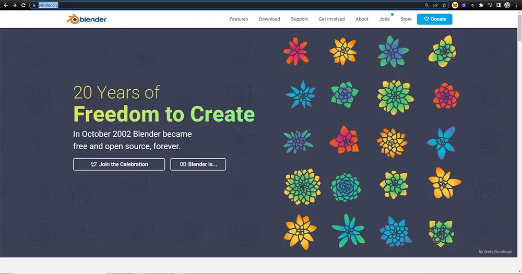Open the Support nav link

click(x=299, y=19)
